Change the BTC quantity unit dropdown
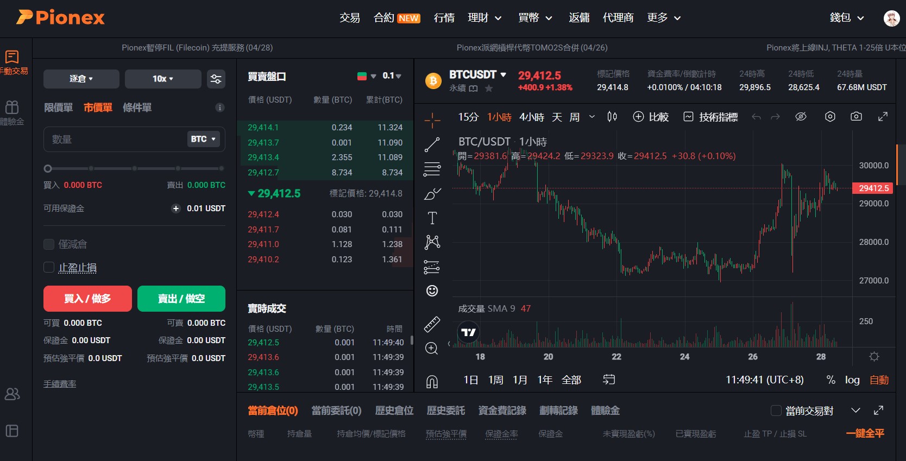The height and width of the screenshot is (461, 906). point(204,139)
